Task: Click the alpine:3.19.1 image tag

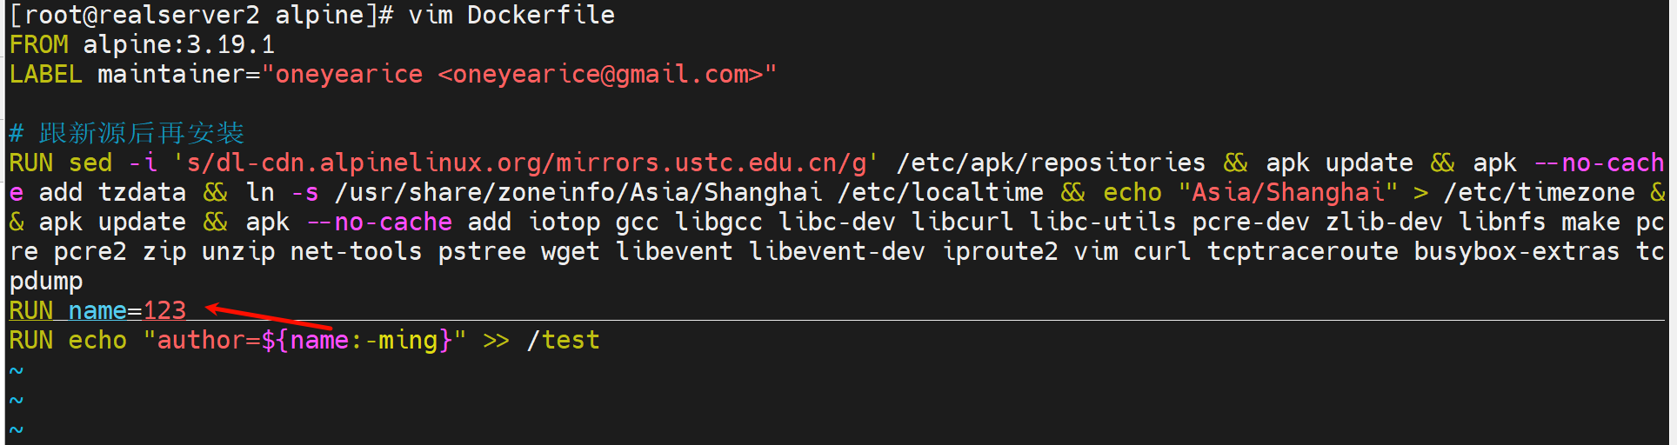Action: [178, 44]
